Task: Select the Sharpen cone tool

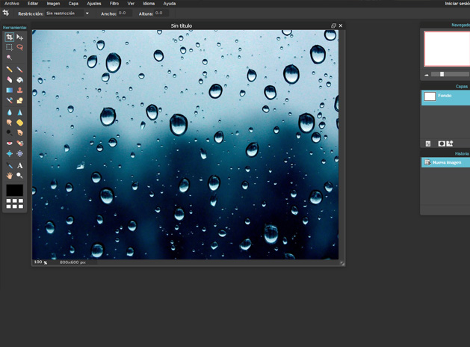Action: click(x=19, y=112)
